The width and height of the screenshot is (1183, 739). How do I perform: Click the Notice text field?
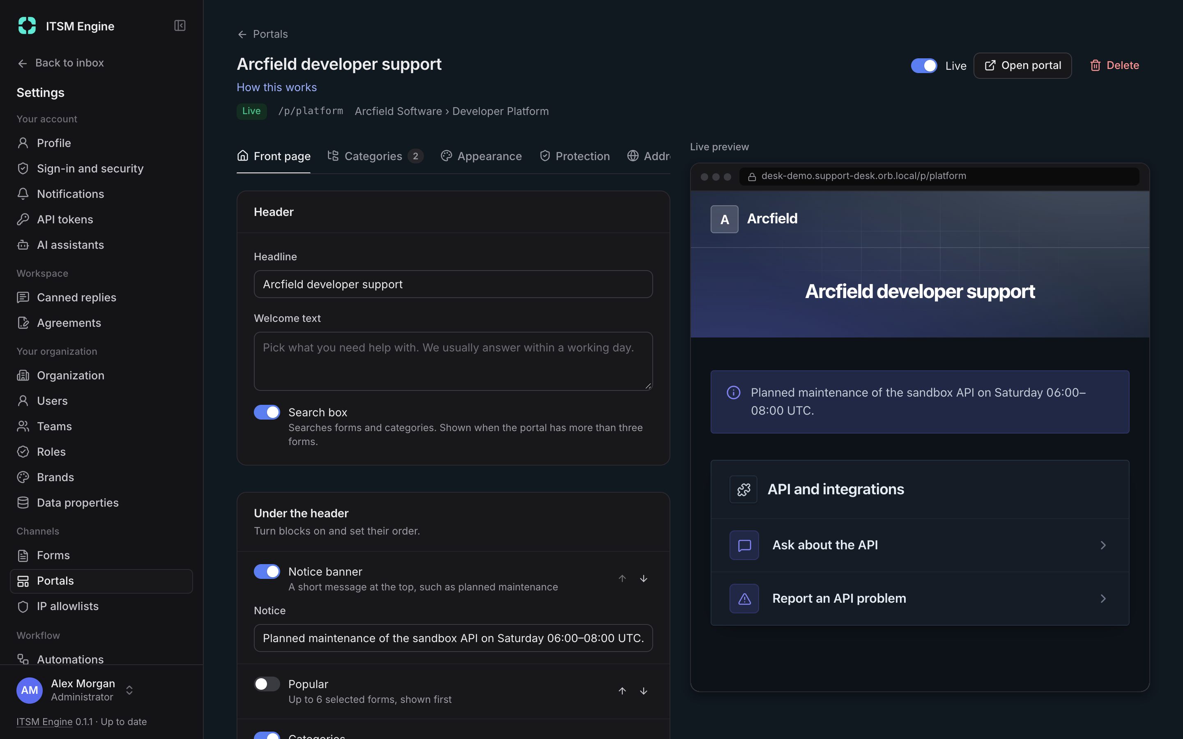(453, 638)
